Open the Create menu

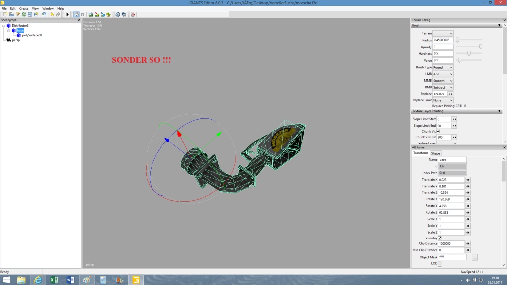tap(24, 9)
